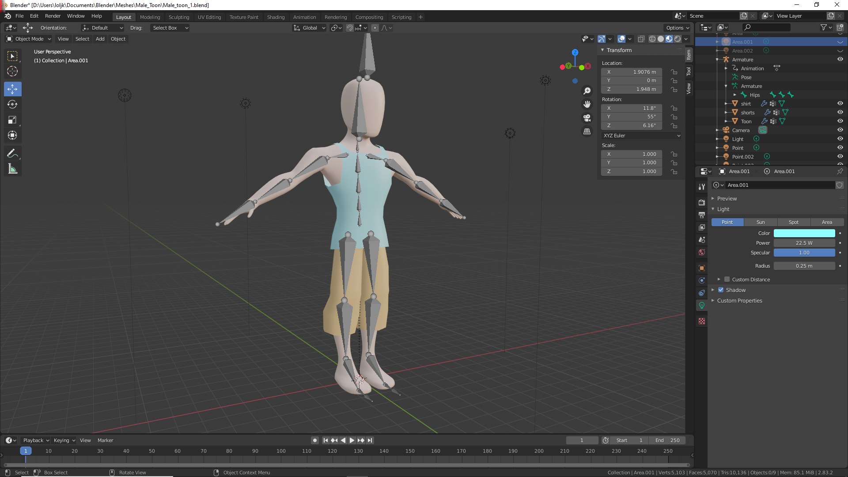Toggle visibility of Point.002 light
The width and height of the screenshot is (848, 477).
[840, 156]
